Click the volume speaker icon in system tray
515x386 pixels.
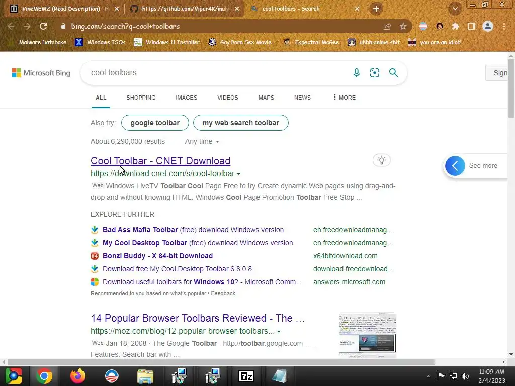[x=465, y=376]
